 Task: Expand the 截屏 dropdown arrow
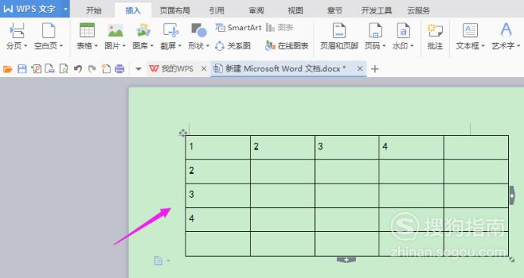tap(179, 46)
